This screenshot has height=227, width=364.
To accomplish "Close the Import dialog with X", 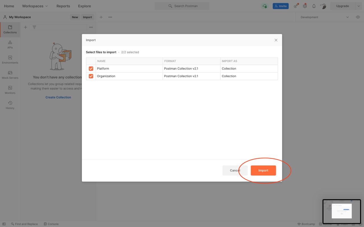I will tap(276, 40).
